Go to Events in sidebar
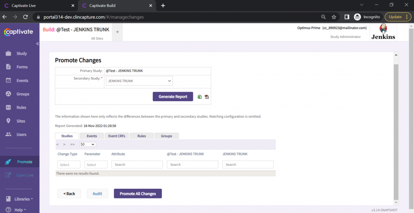Viewport: 414px width, 213px height. (x=22, y=81)
